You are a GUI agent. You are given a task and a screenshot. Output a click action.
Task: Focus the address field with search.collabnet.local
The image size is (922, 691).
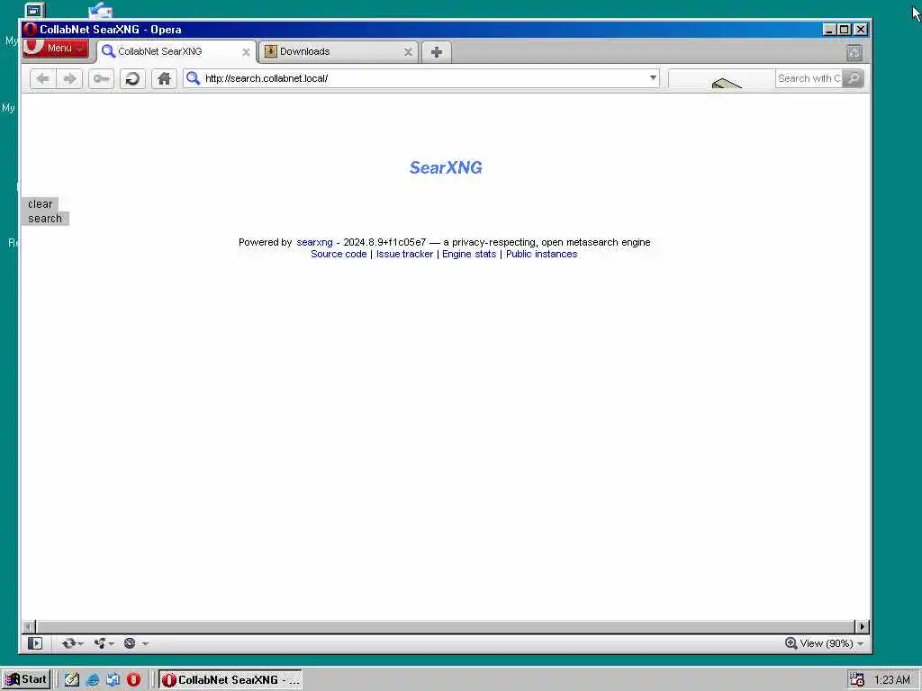point(423,78)
